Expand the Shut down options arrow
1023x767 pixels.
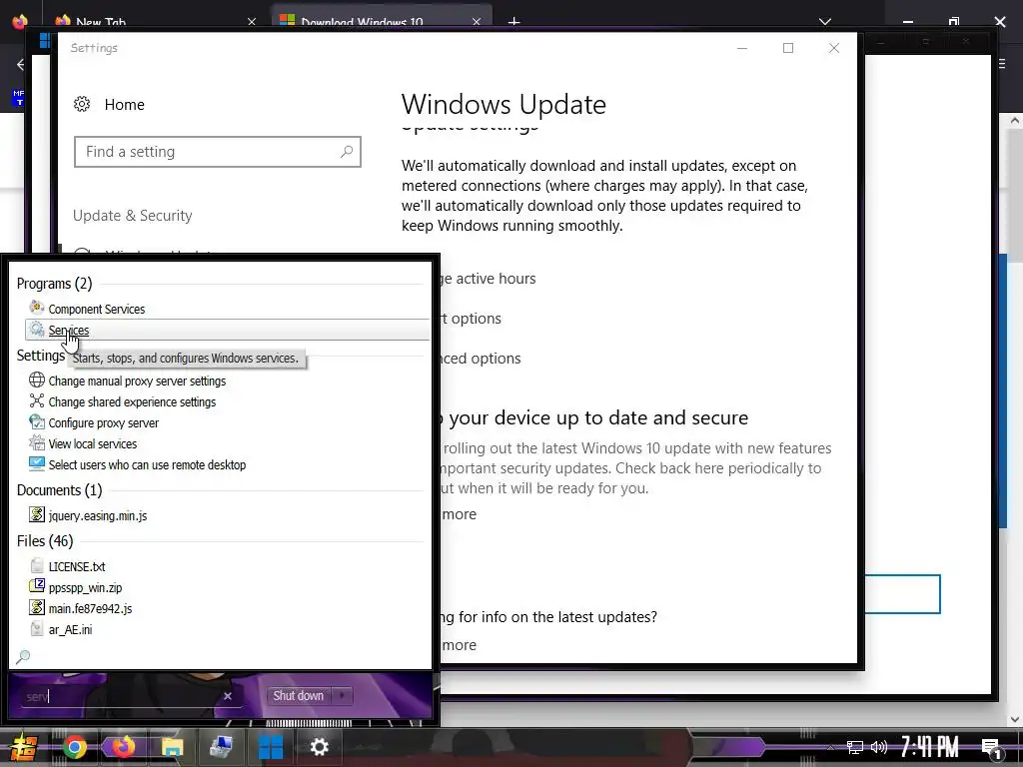click(x=342, y=695)
